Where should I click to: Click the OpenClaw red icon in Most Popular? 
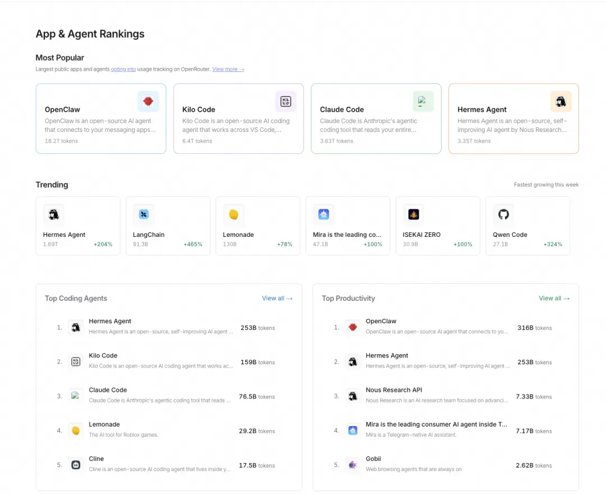click(x=148, y=102)
